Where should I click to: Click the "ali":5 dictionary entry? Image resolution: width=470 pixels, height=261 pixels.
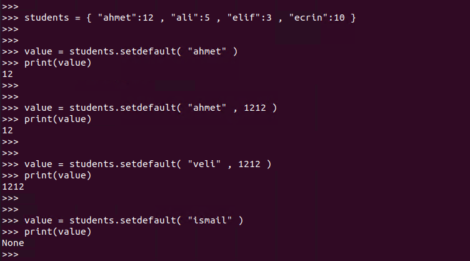tap(191, 18)
